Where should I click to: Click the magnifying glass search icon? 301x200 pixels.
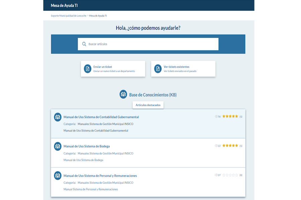[x=84, y=44]
